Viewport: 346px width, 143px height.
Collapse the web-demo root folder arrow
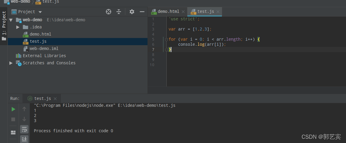(11, 20)
